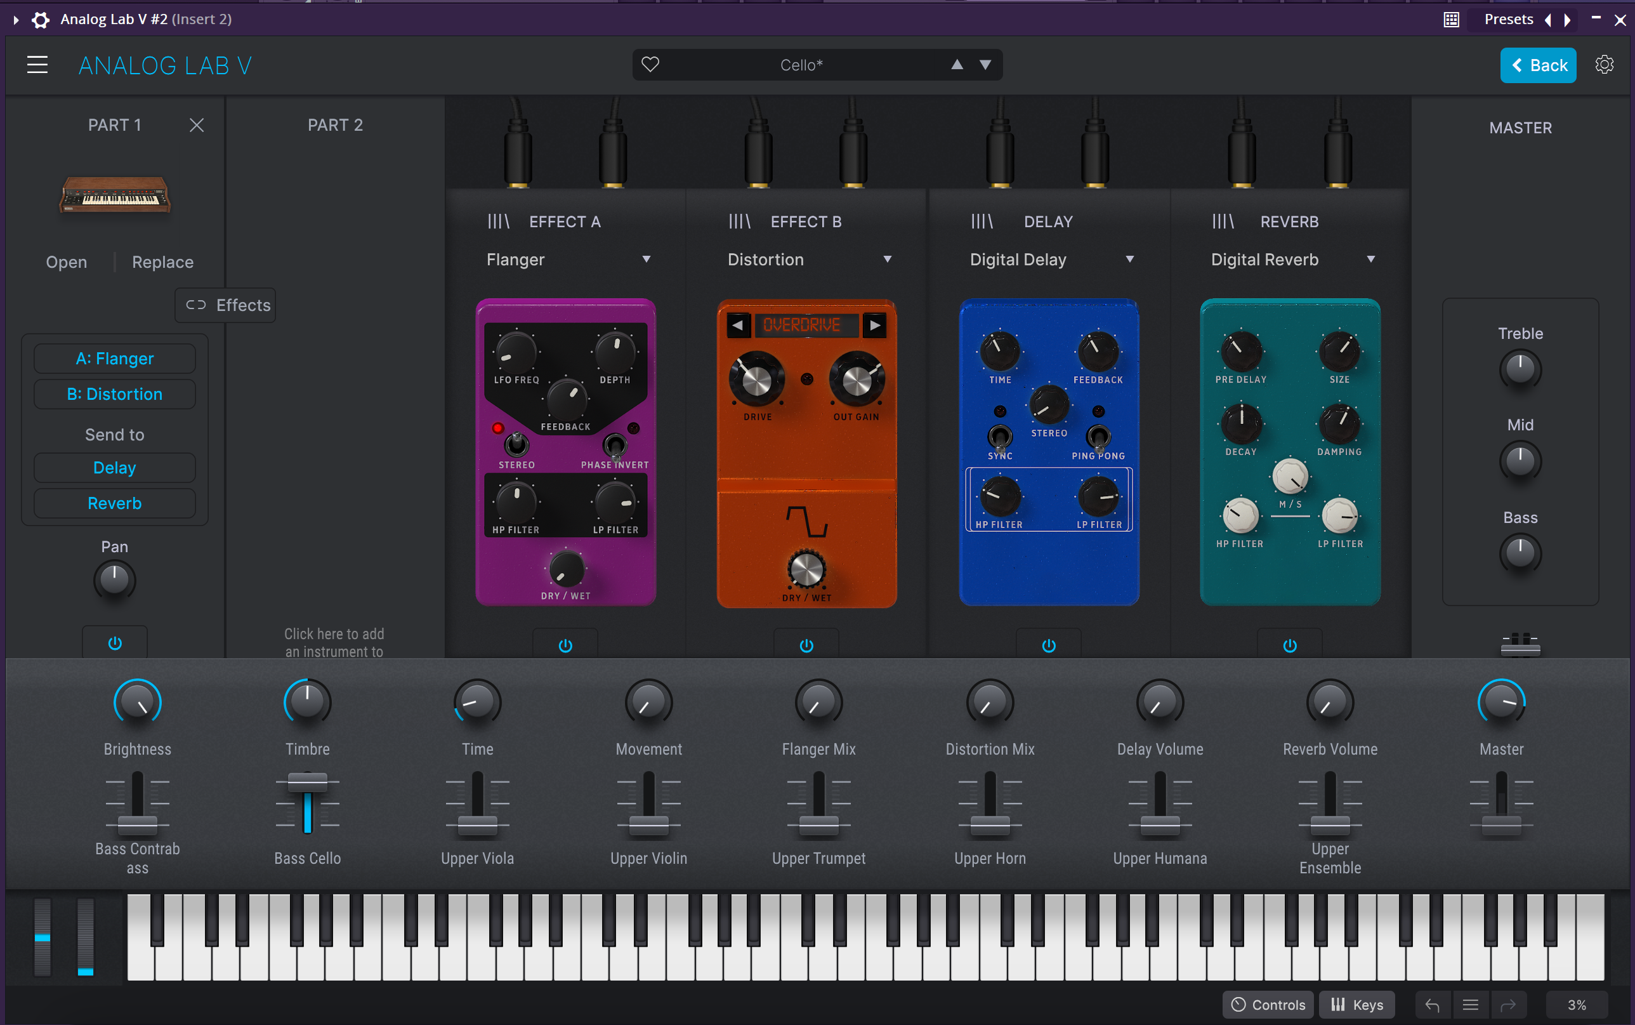Open Reverb preset bars icon
Image resolution: width=1635 pixels, height=1025 pixels.
click(1223, 221)
